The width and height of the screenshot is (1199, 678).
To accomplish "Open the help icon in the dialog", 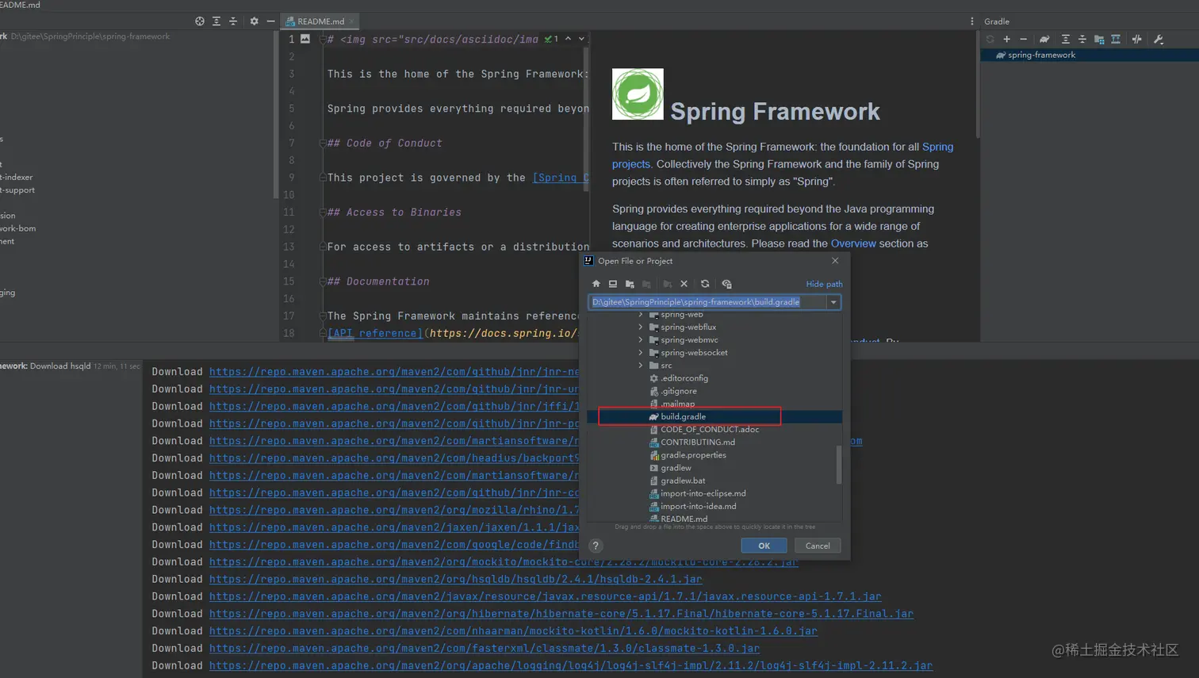I will (596, 546).
